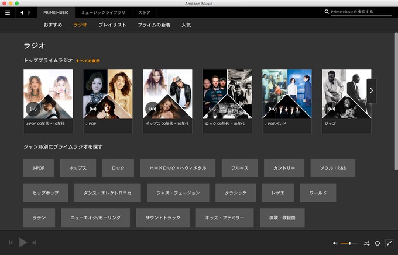Skip to previous track
Screen dimensions: 398x255
(11, 243)
